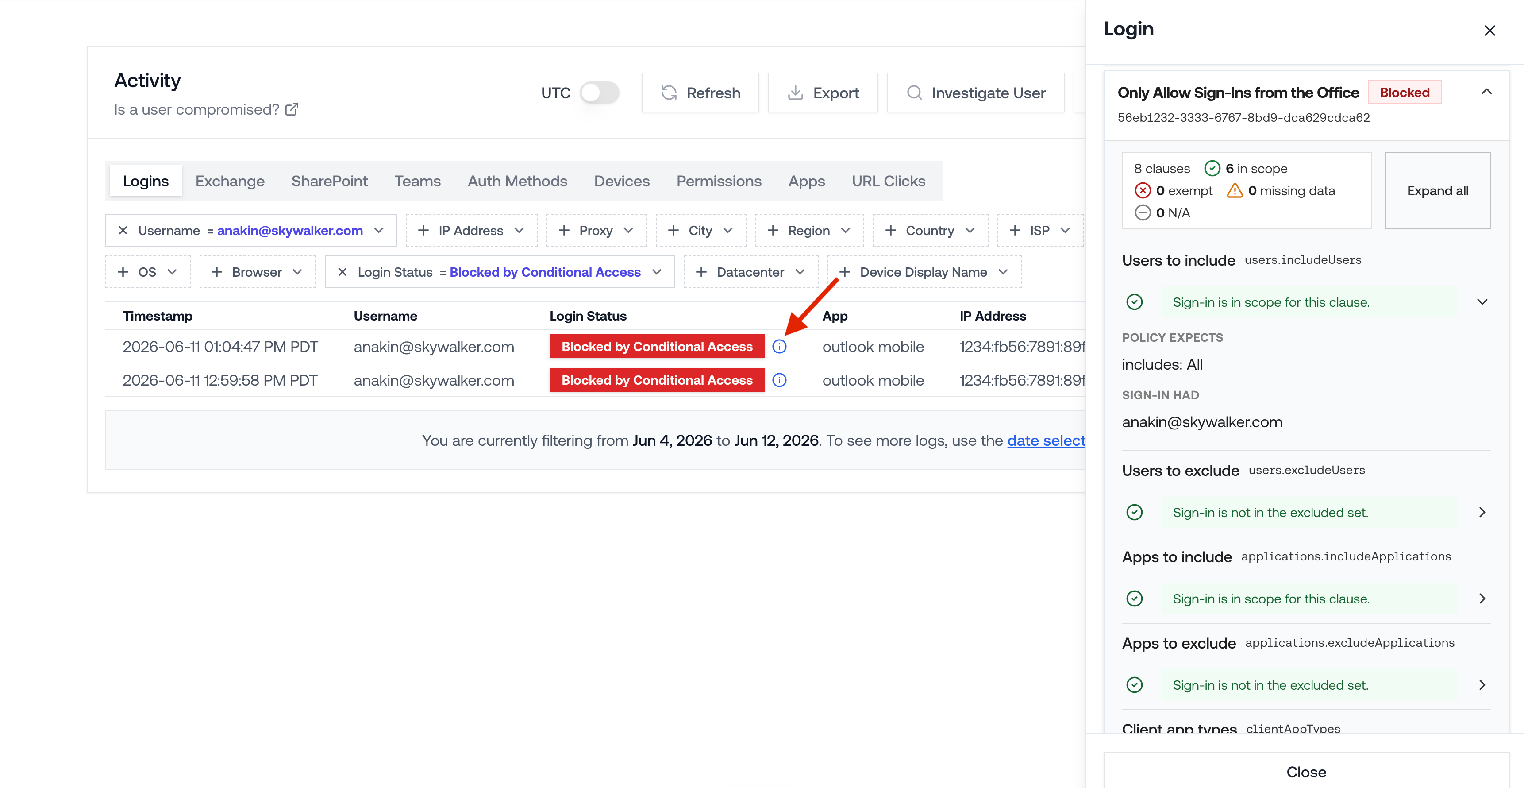This screenshot has height=788, width=1524.
Task: Click the plus icon on Proxy filter
Action: [564, 230]
